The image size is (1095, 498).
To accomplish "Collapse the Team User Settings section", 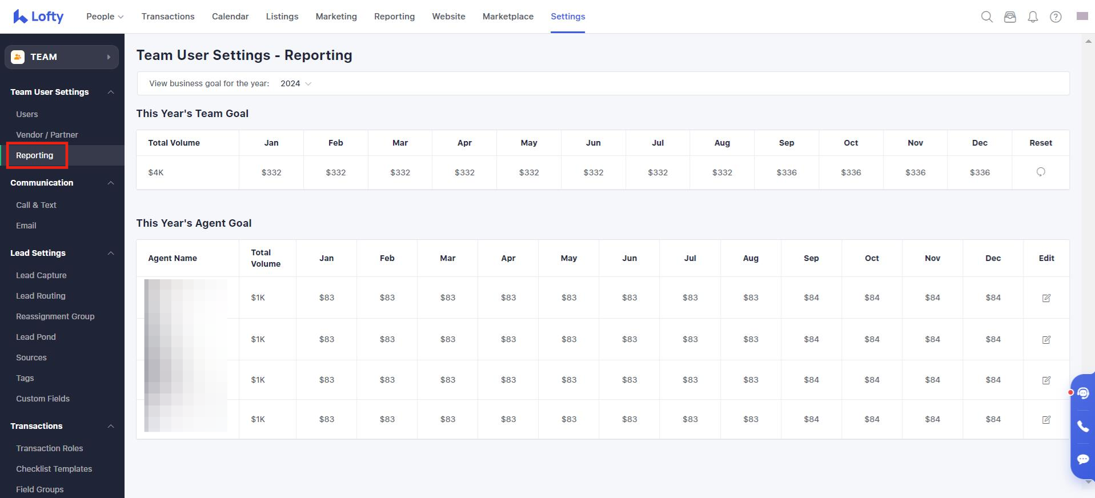I will [x=111, y=92].
